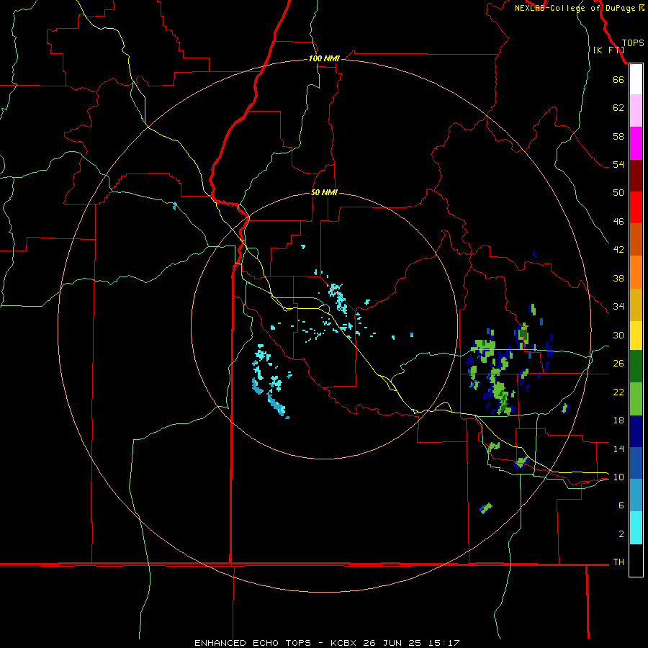Click the TOPS legend title
Image resolution: width=648 pixels, height=648 pixels.
click(x=633, y=42)
